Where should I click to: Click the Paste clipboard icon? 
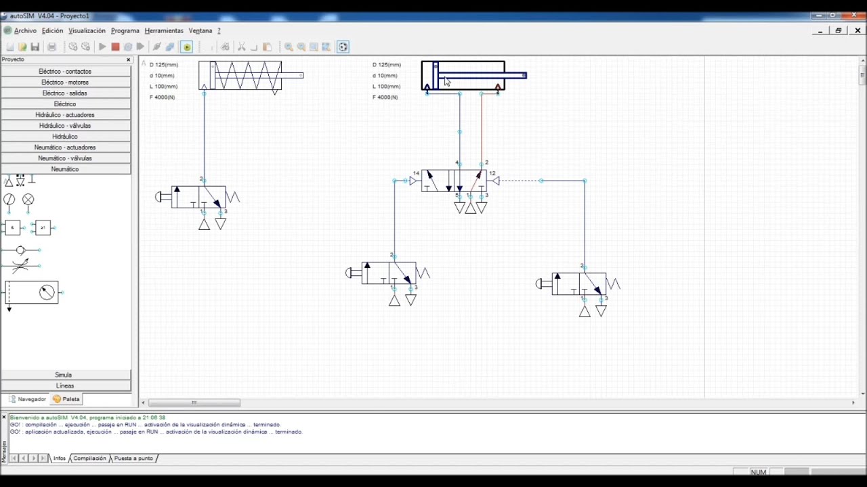pyautogui.click(x=267, y=47)
